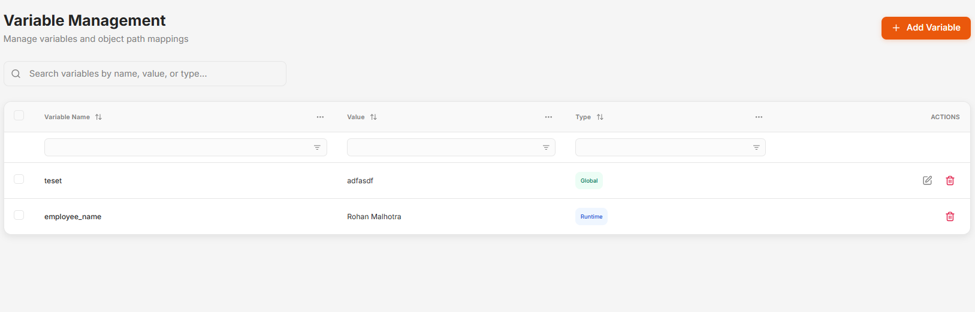975x312 pixels.
Task: Open the Value column three-dot menu
Action: pyautogui.click(x=548, y=117)
